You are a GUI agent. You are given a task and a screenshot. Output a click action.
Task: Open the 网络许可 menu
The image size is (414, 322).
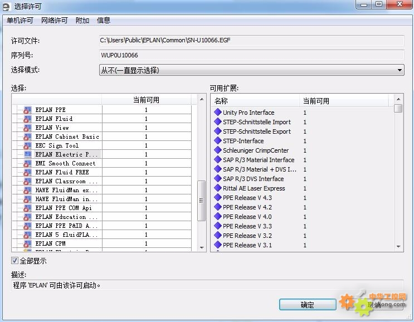click(x=55, y=20)
